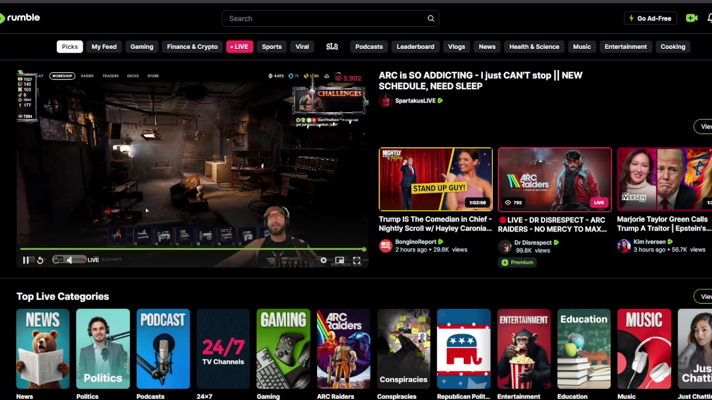The width and height of the screenshot is (712, 400).
Task: Open My Feed tab
Action: [104, 47]
